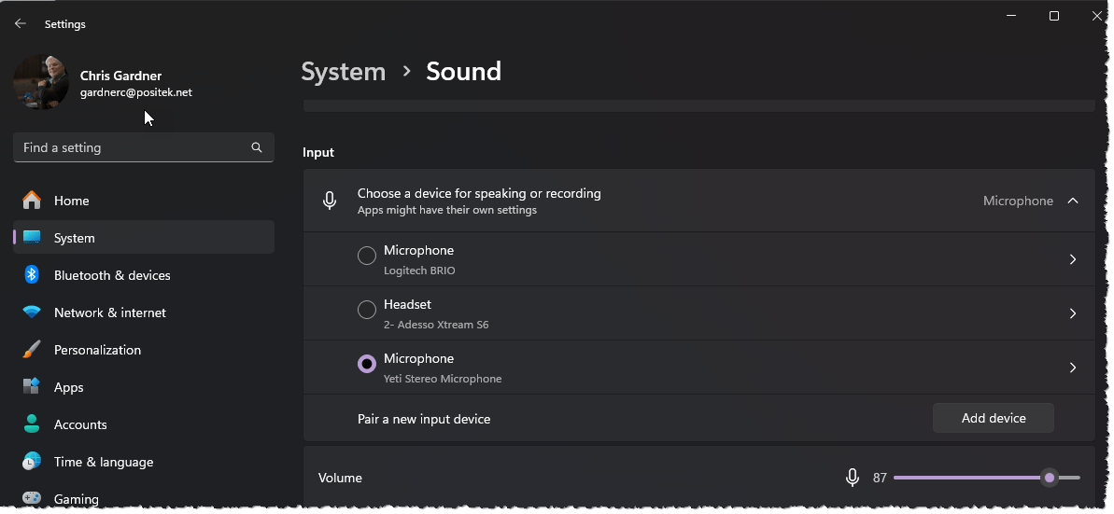Mute the microphone via volume mic icon
The image size is (1114, 514).
coord(852,478)
